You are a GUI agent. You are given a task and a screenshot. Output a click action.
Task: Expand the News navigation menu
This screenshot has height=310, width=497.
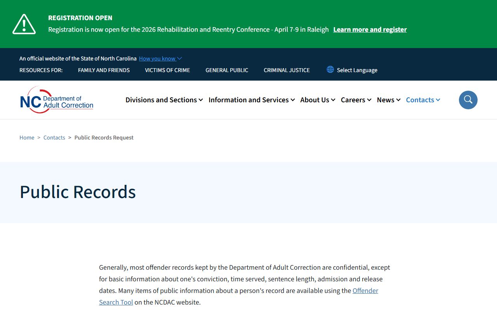pyautogui.click(x=388, y=100)
